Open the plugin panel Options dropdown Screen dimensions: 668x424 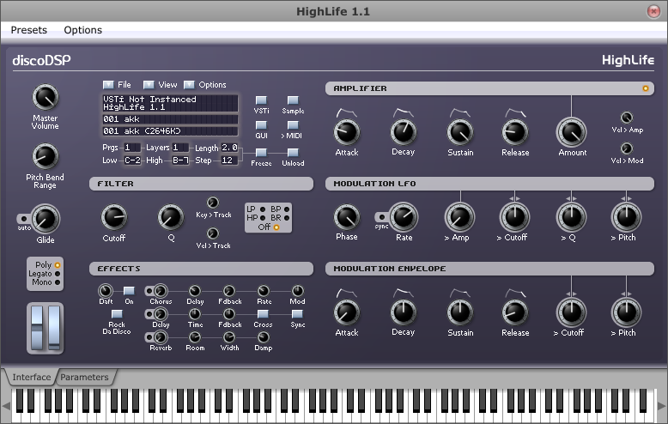pyautogui.click(x=189, y=84)
